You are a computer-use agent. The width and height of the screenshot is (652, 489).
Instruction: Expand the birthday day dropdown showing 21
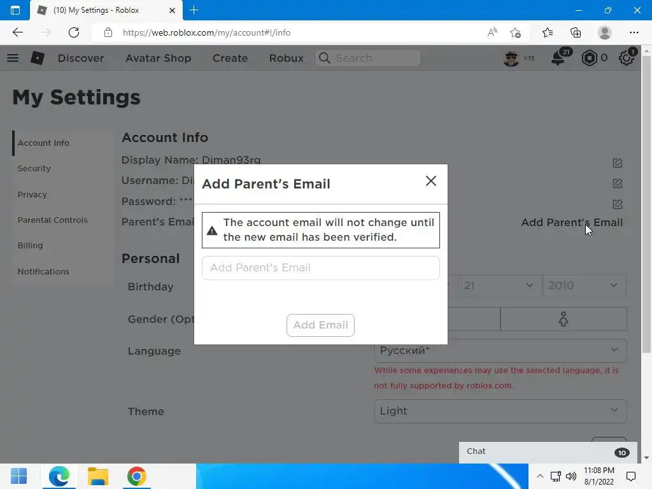[500, 286]
